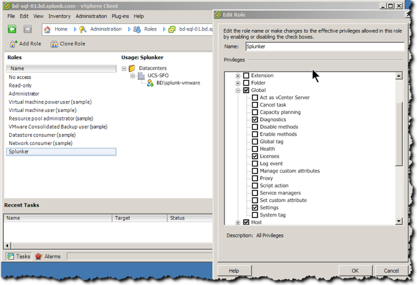Select the Read-only role
This screenshot has width=417, height=285.
pyautogui.click(x=20, y=86)
